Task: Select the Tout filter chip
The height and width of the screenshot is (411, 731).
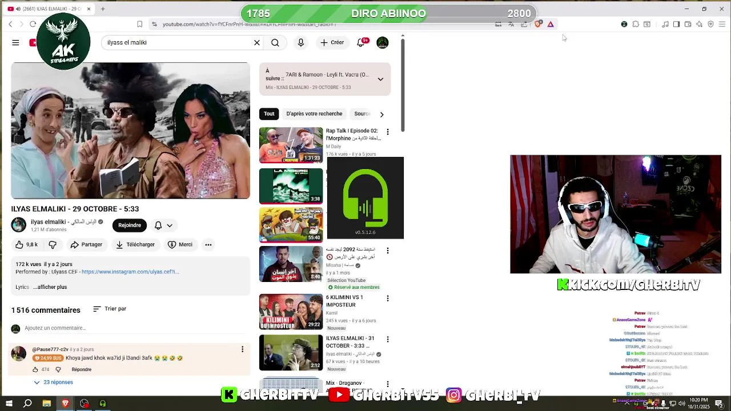Action: point(269,114)
